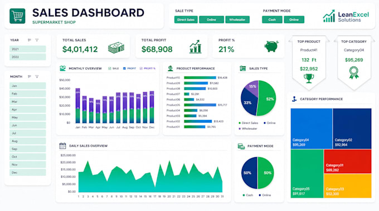Filter by Direct Sales sale type
The image size is (379, 211).
click(186, 20)
